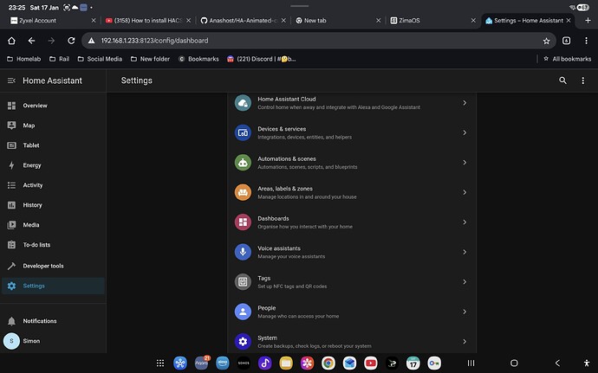The height and width of the screenshot is (373, 598).
Task: Close the ZimaOS tab
Action: pyautogui.click(x=473, y=21)
